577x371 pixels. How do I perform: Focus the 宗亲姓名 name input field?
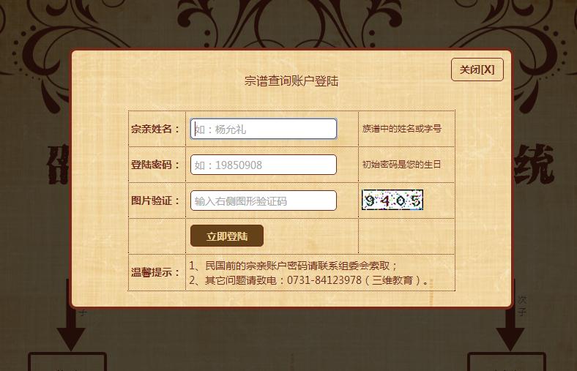pyautogui.click(x=264, y=129)
